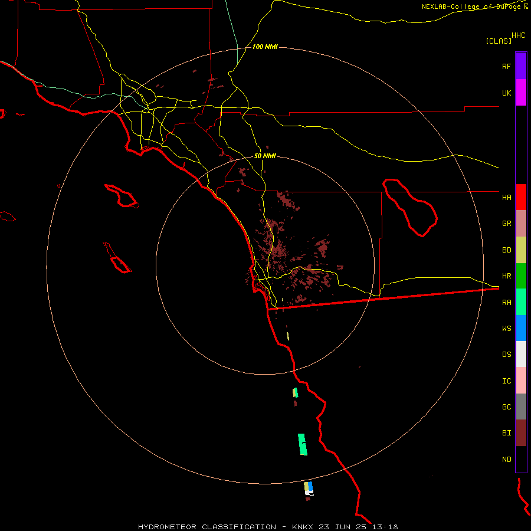Image resolution: width=531 pixels, height=531 pixels.
Task: Click the UK legend label
Action: [x=506, y=93]
